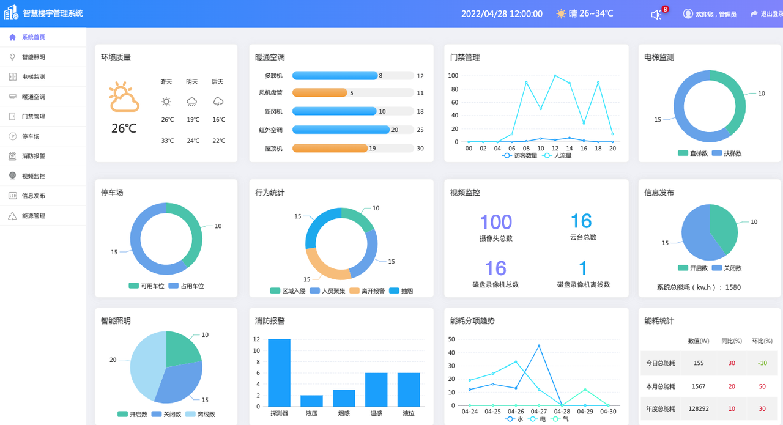Click the 退出登录 logout arrow icon
783x425 pixels.
(754, 13)
